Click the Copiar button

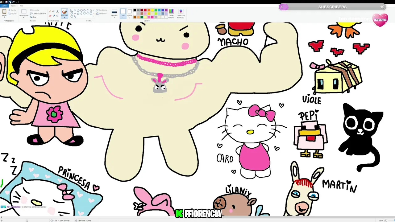(12, 14)
